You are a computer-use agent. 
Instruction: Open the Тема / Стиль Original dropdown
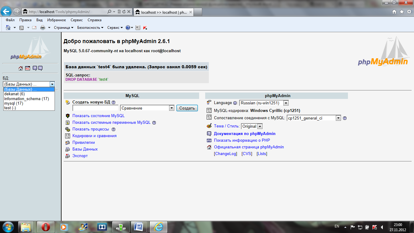[x=252, y=126]
